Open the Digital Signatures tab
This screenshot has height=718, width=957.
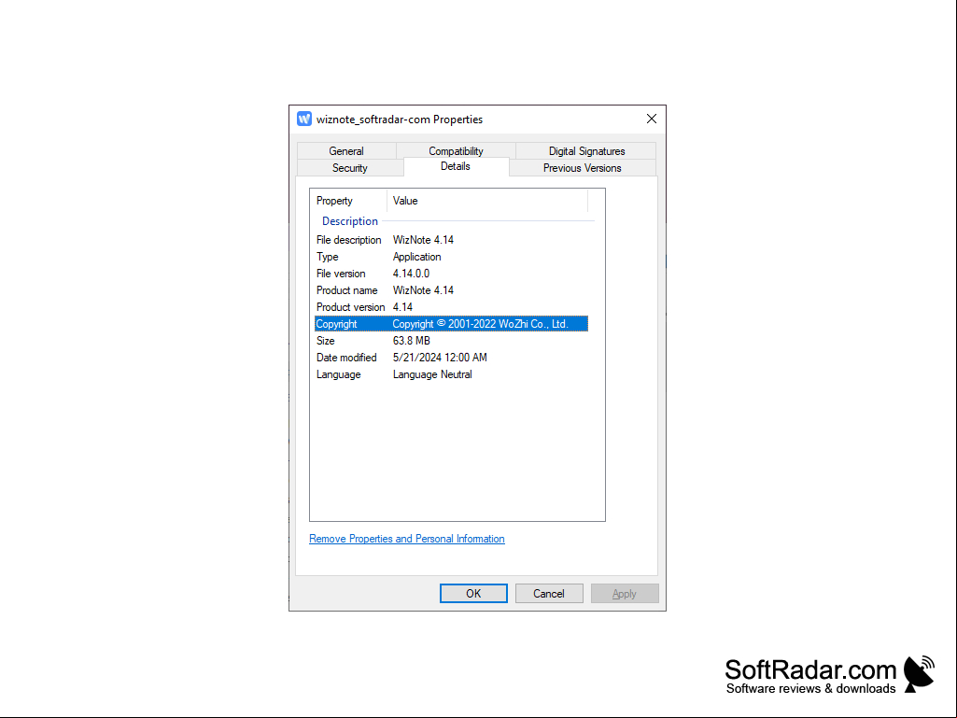point(586,151)
